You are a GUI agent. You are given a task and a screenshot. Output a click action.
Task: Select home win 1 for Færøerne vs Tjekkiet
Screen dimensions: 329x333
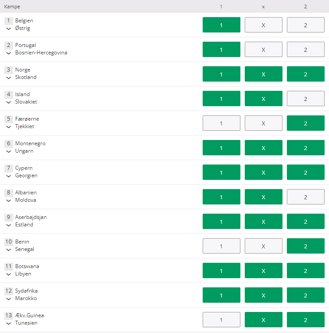pyautogui.click(x=222, y=123)
